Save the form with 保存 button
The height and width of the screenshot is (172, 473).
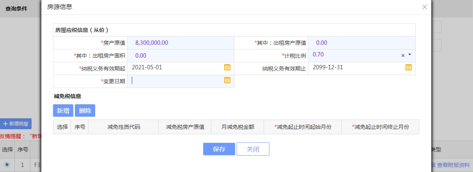219,149
